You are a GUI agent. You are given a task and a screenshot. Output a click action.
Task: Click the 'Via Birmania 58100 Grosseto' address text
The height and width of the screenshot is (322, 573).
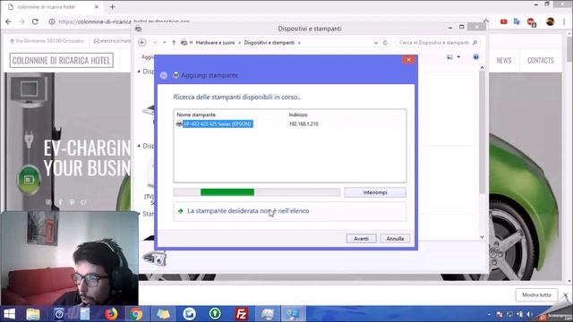point(49,41)
